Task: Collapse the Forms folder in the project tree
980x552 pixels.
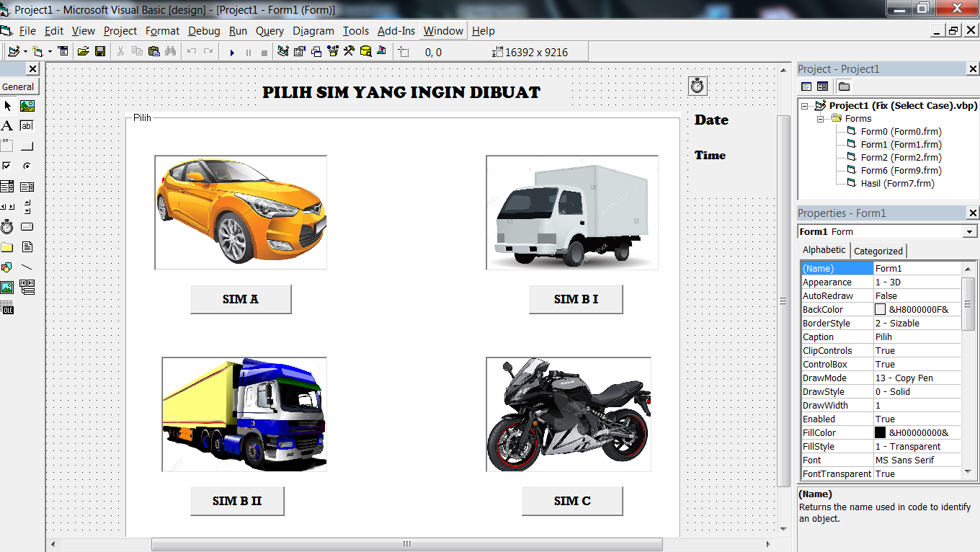Action: point(820,118)
